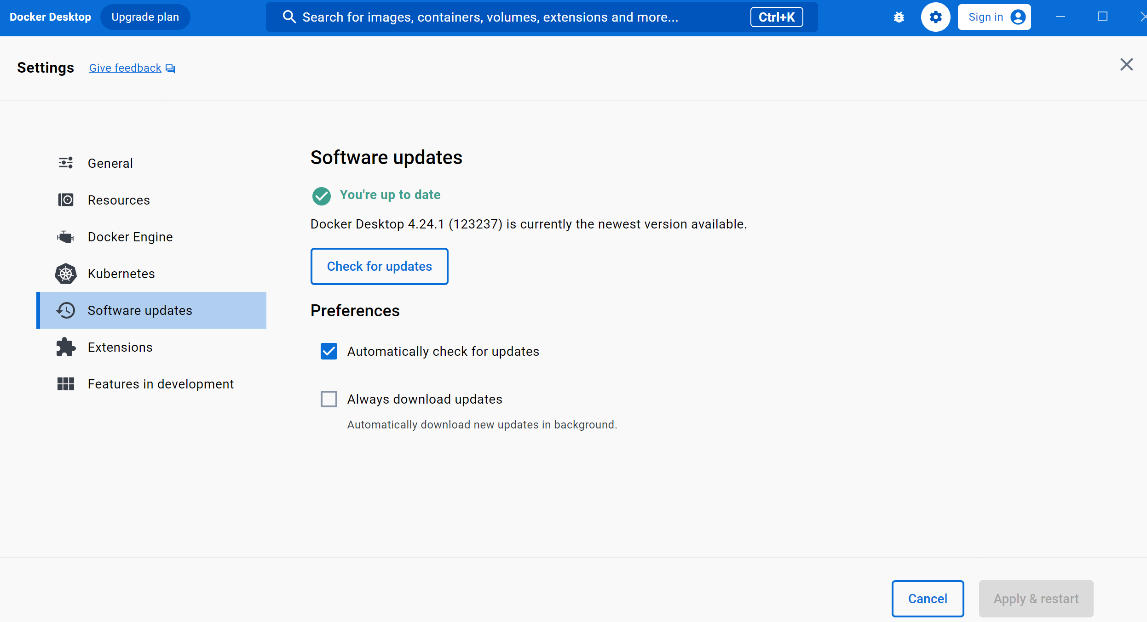Open the Give feedback link

pos(125,68)
